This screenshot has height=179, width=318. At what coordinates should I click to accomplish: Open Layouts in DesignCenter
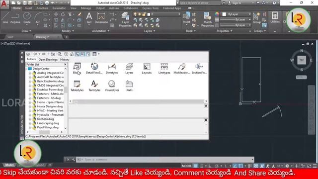[147, 69]
